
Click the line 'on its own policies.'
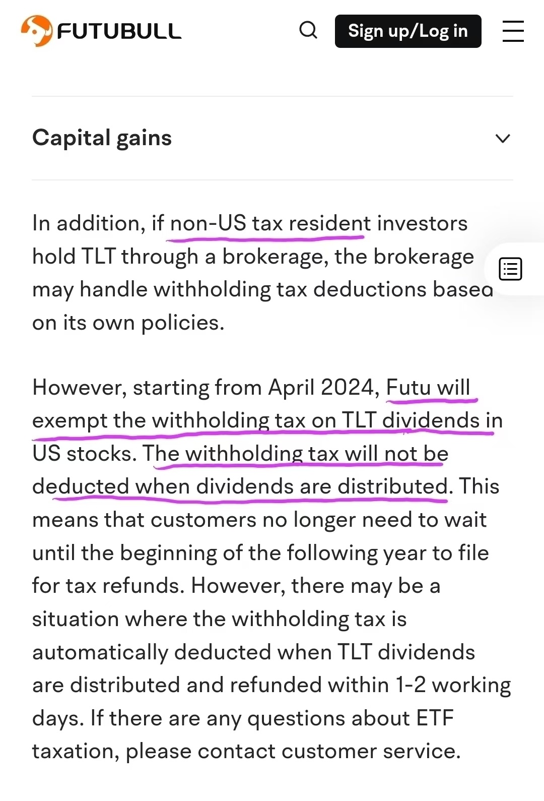[128, 323]
